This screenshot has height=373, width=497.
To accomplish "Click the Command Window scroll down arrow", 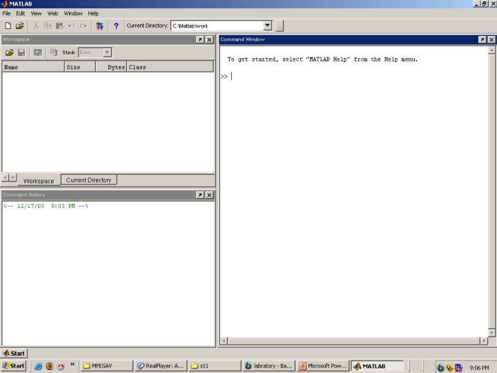I will 491,332.
